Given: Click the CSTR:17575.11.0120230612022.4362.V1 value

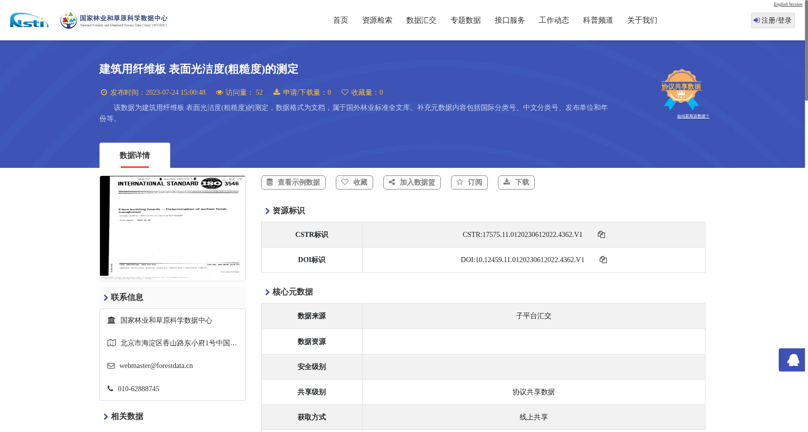Looking at the screenshot, I should 523,234.
